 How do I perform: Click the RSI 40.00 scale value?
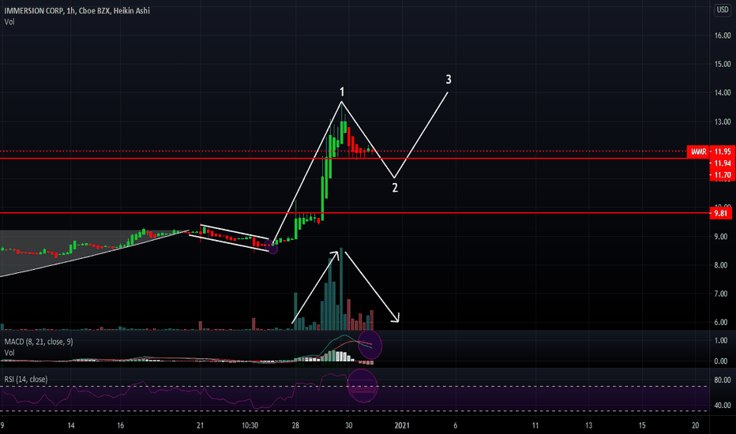(x=723, y=406)
